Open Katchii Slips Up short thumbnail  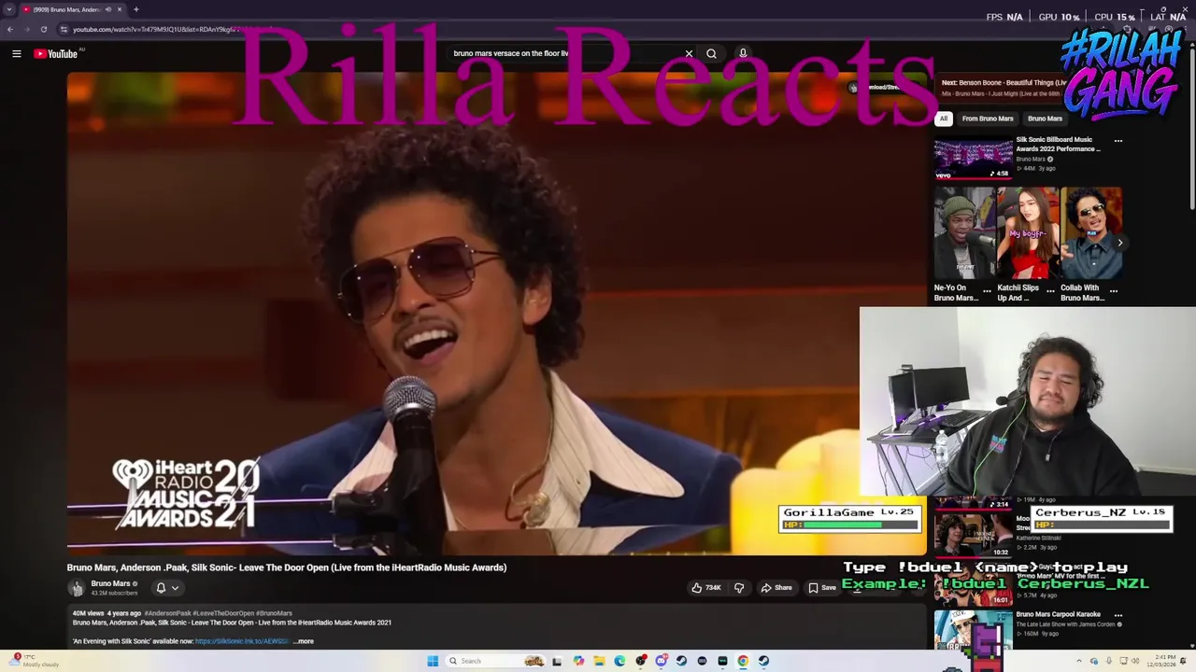click(x=1028, y=233)
